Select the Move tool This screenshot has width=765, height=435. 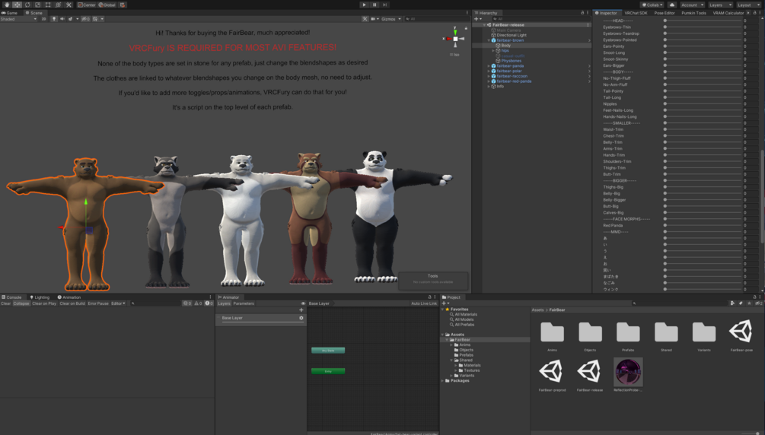[17, 5]
